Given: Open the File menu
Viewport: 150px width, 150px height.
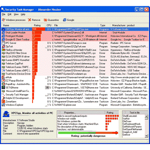Looking at the screenshot, I should [x=4, y=14].
